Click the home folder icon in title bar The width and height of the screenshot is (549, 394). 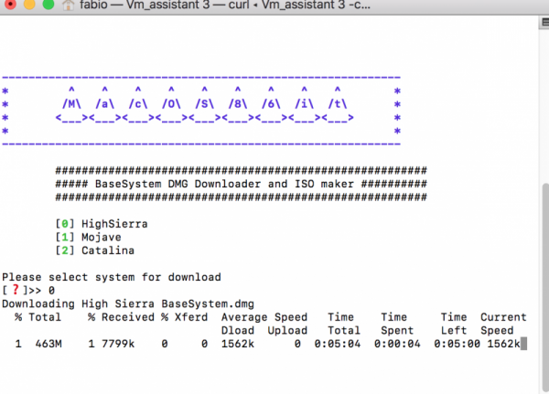(68, 5)
